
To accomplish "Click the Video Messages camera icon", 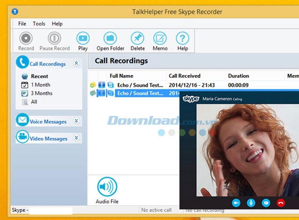I will point(22,137).
